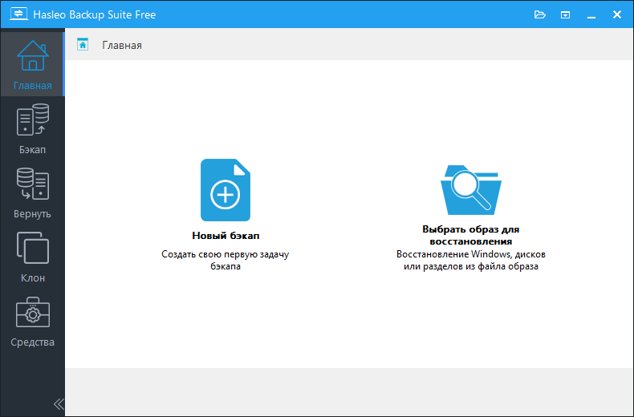
Task: Open the Клон overlapping squares icon
Action: [32, 249]
